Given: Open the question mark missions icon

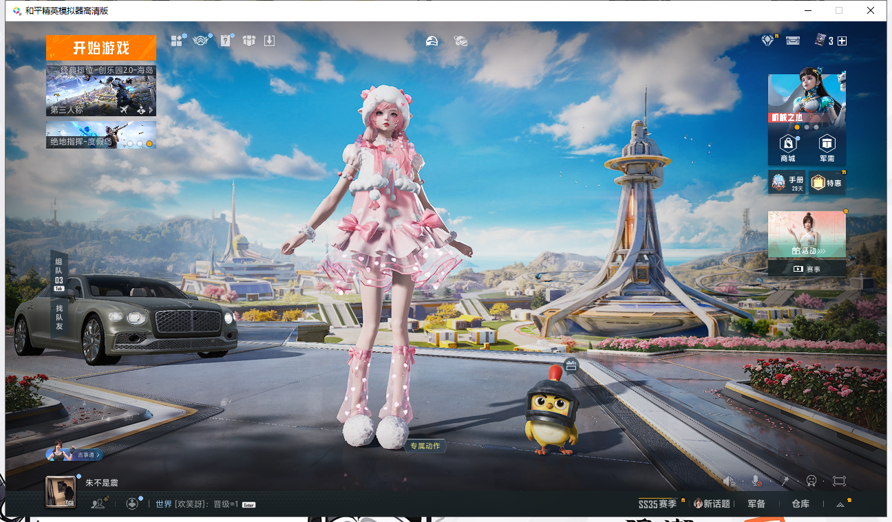Looking at the screenshot, I should point(225,41).
